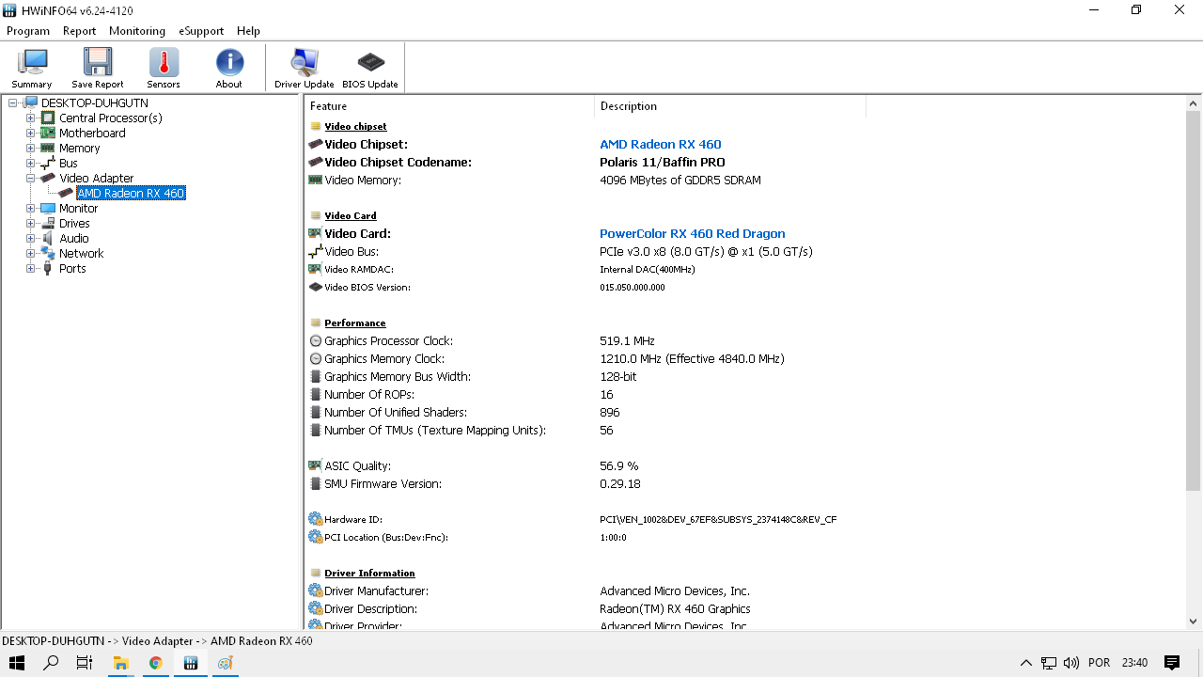Collapse the Video Adapter tree node
Viewport: 1203px width, 677px height.
tap(31, 179)
